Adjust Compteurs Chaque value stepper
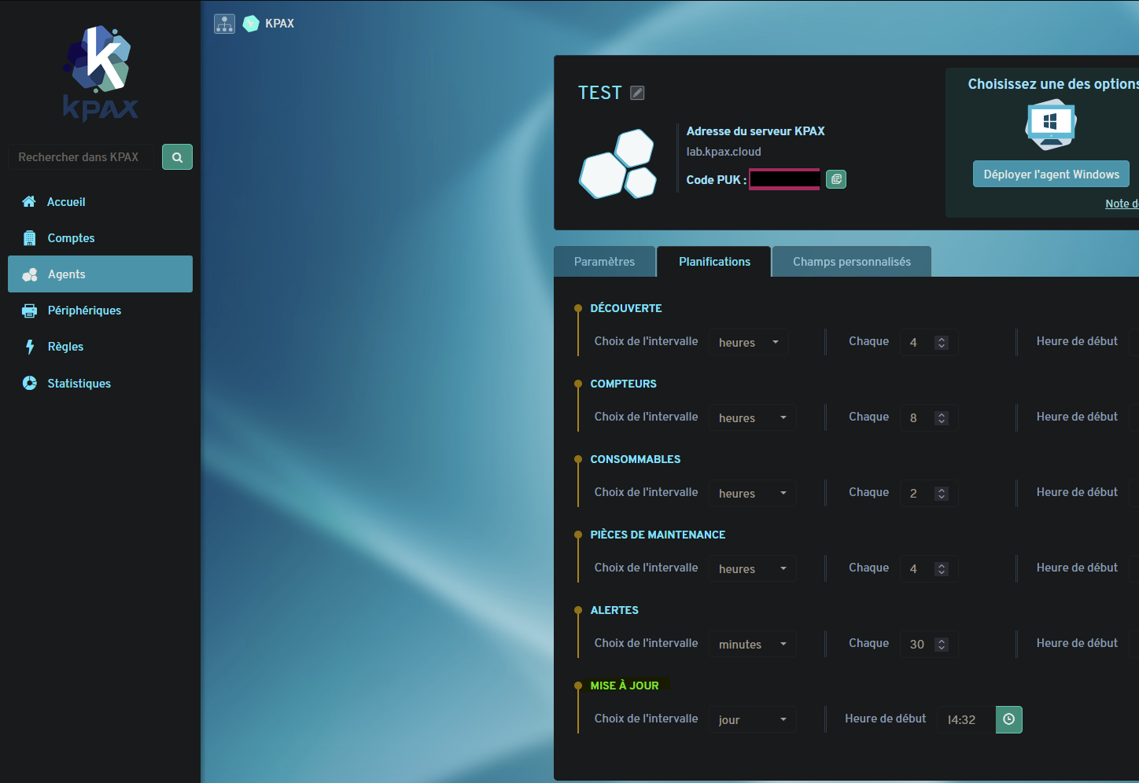The width and height of the screenshot is (1139, 783). coord(941,417)
